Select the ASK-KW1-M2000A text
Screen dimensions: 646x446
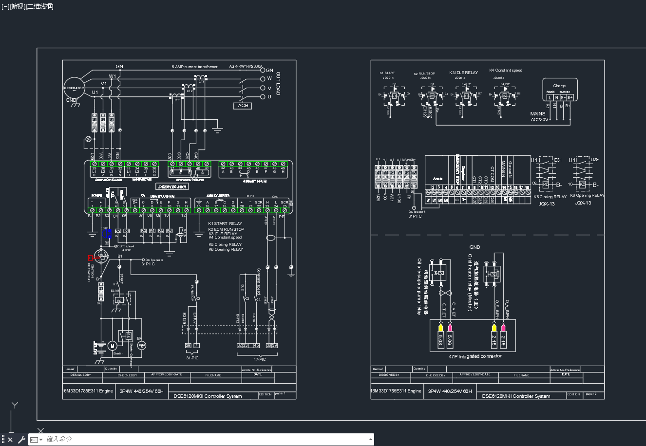(246, 66)
